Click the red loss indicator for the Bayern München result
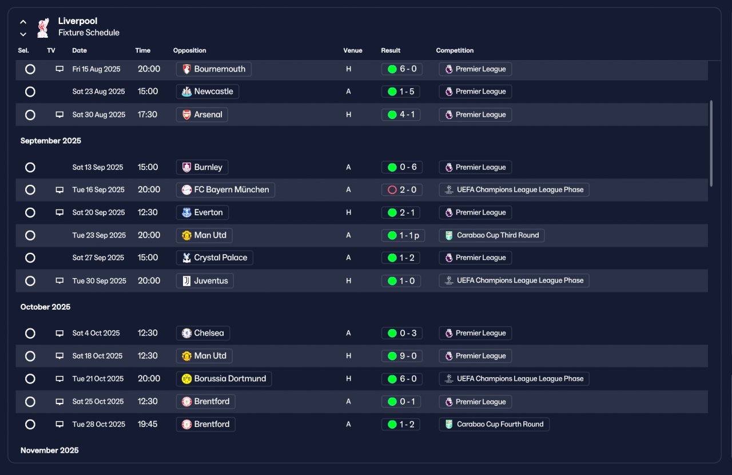Image resolution: width=732 pixels, height=475 pixels. (392, 190)
